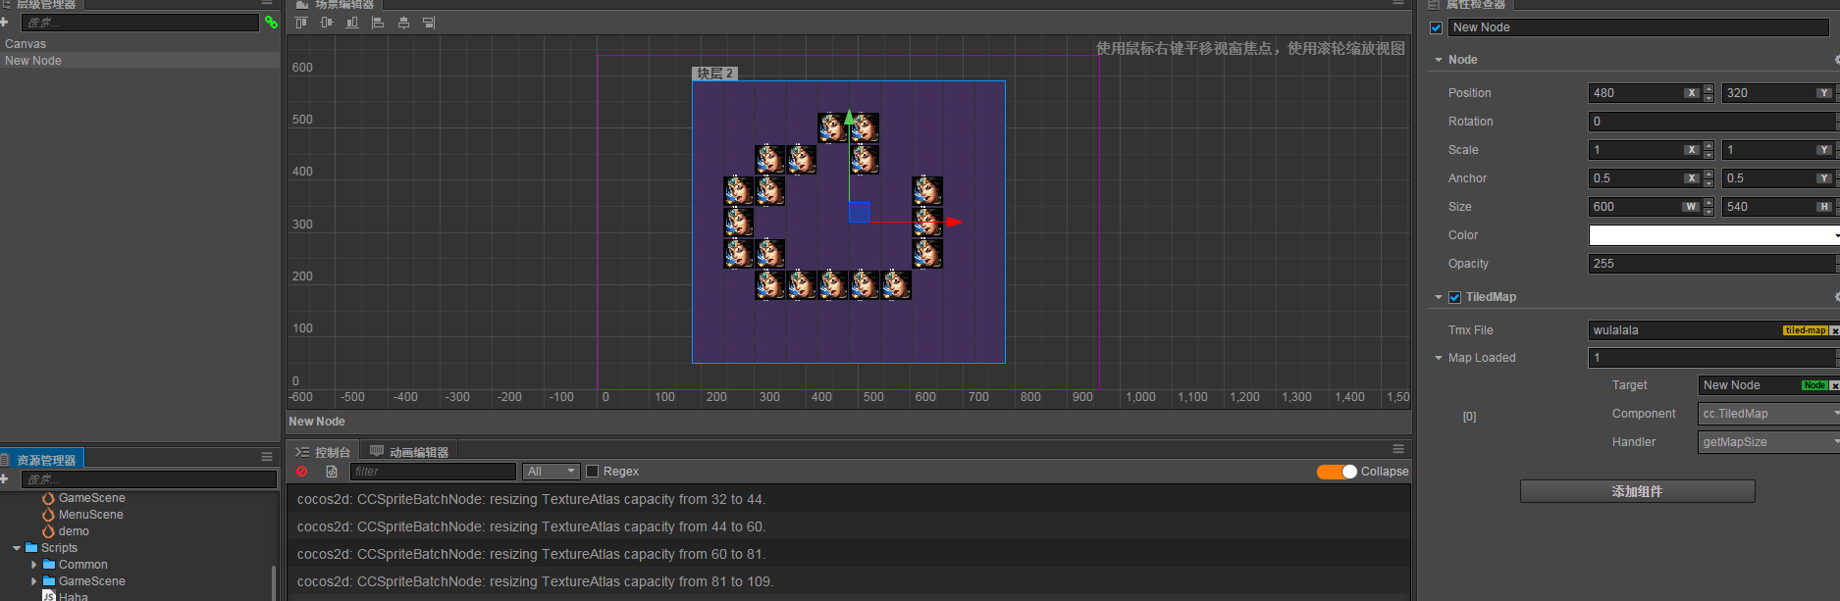
Task: Collapse the Map Loaded events list
Action: pyautogui.click(x=1439, y=358)
